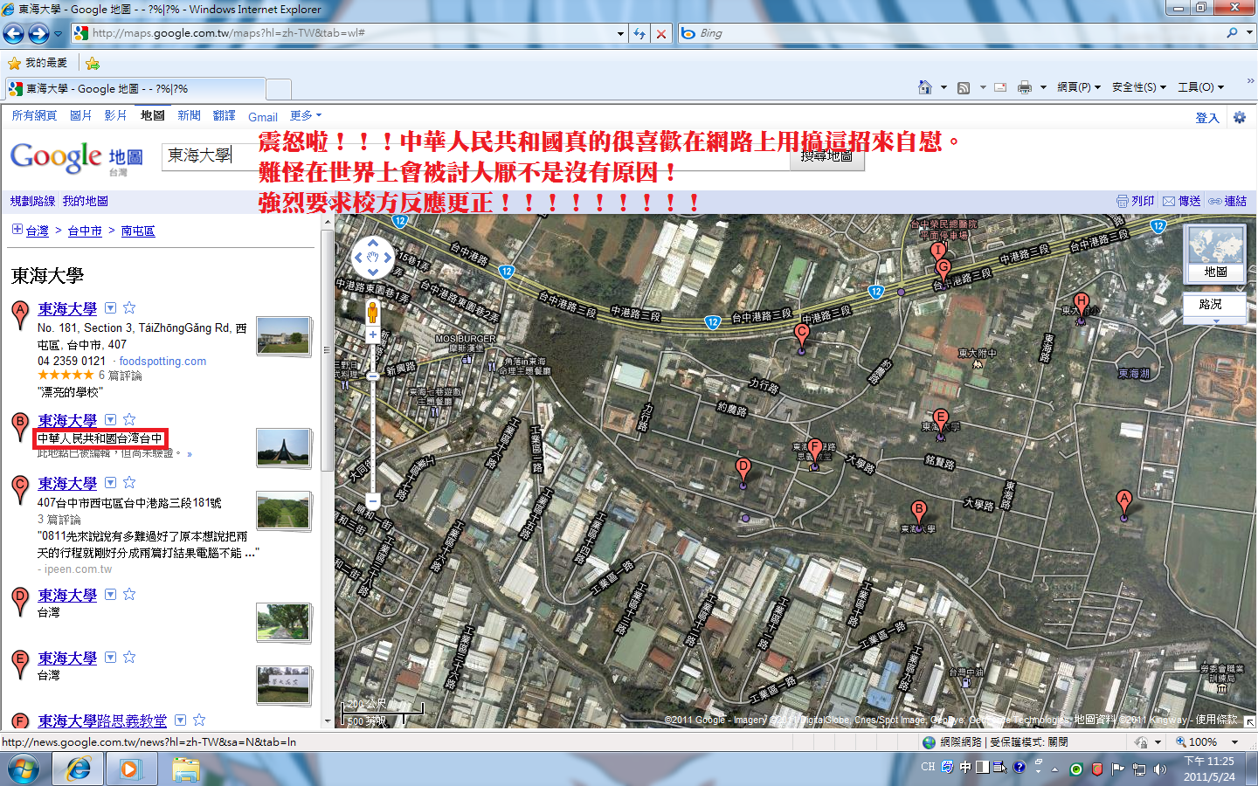Open the options dropdown for the pin A result
Screen dimensions: 1258x786
pos(111,307)
